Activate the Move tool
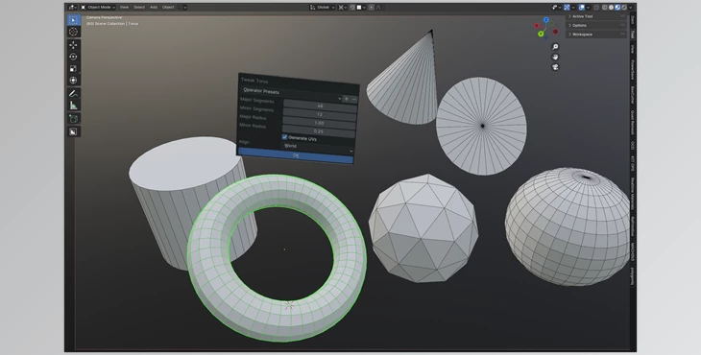Screen dimensions: 701x355 tap(73, 45)
